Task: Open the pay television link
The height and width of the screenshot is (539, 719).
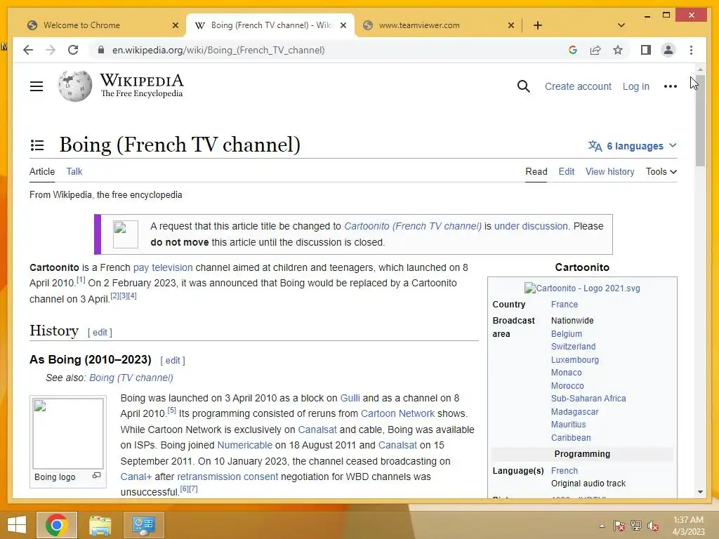Action: [163, 267]
